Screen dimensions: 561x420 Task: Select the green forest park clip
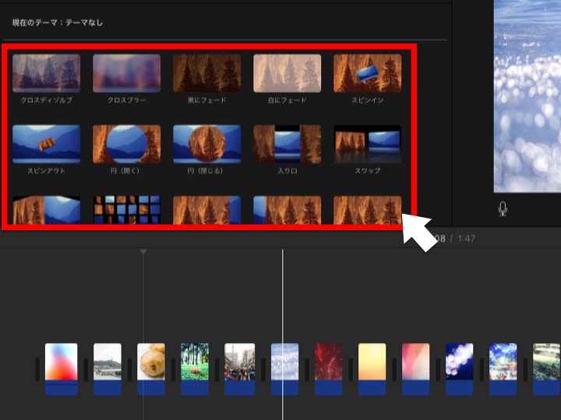(x=195, y=369)
